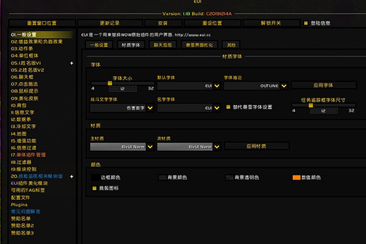Open the 名字字体 dropdown arrow
Screen dimensions: 366x244
(217, 108)
